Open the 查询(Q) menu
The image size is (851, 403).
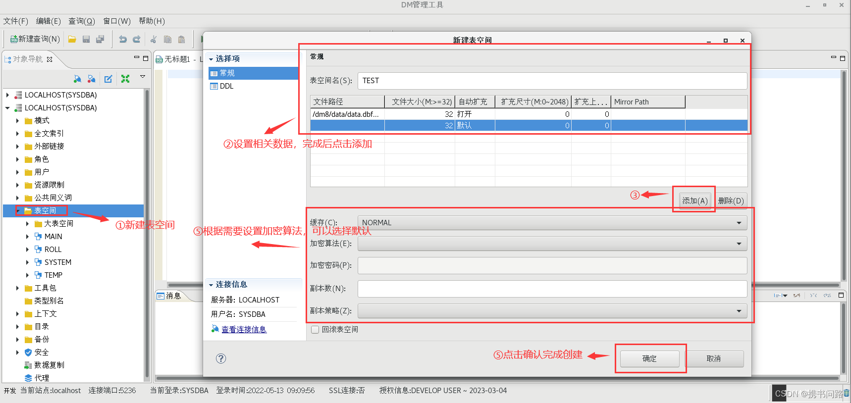pyautogui.click(x=82, y=21)
